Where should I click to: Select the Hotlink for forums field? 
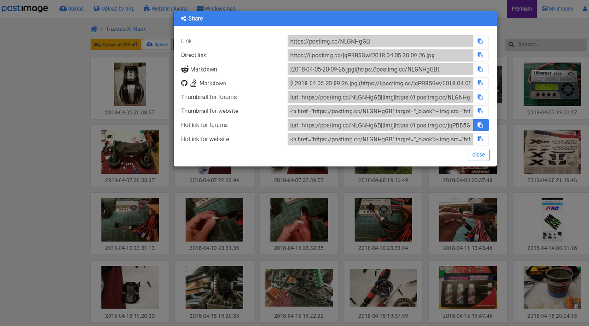tap(380, 125)
